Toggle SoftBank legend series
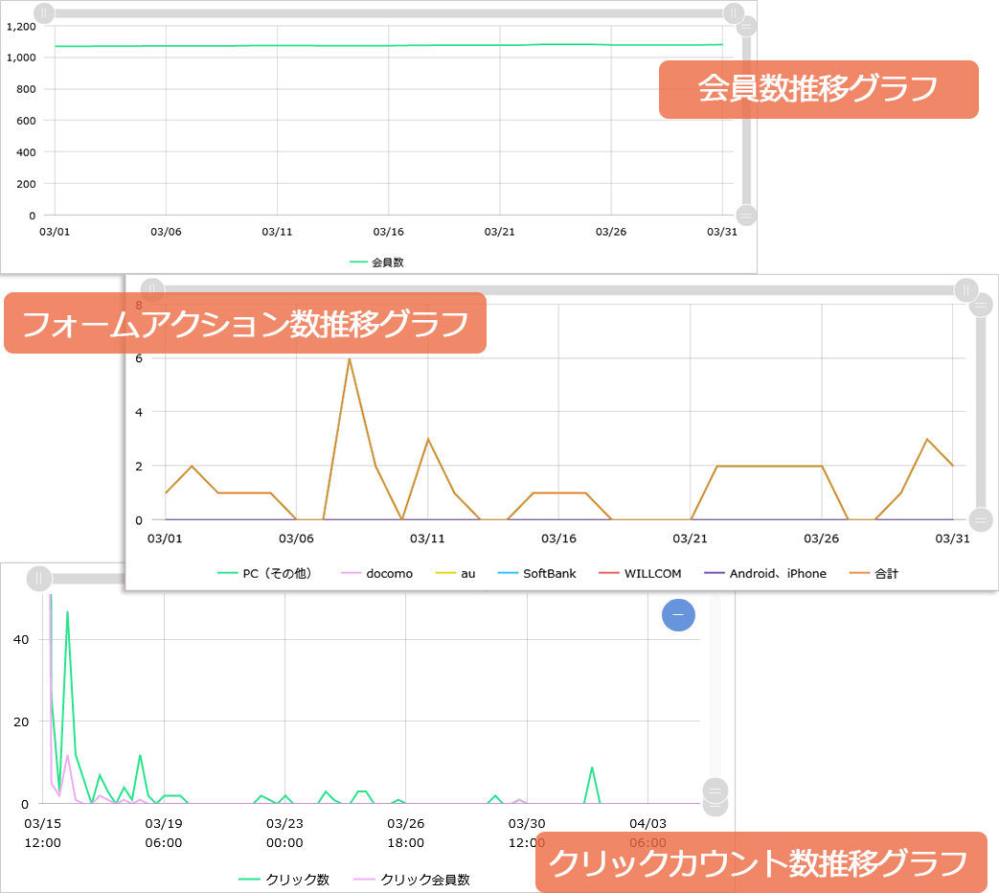999x893 pixels. (x=536, y=573)
